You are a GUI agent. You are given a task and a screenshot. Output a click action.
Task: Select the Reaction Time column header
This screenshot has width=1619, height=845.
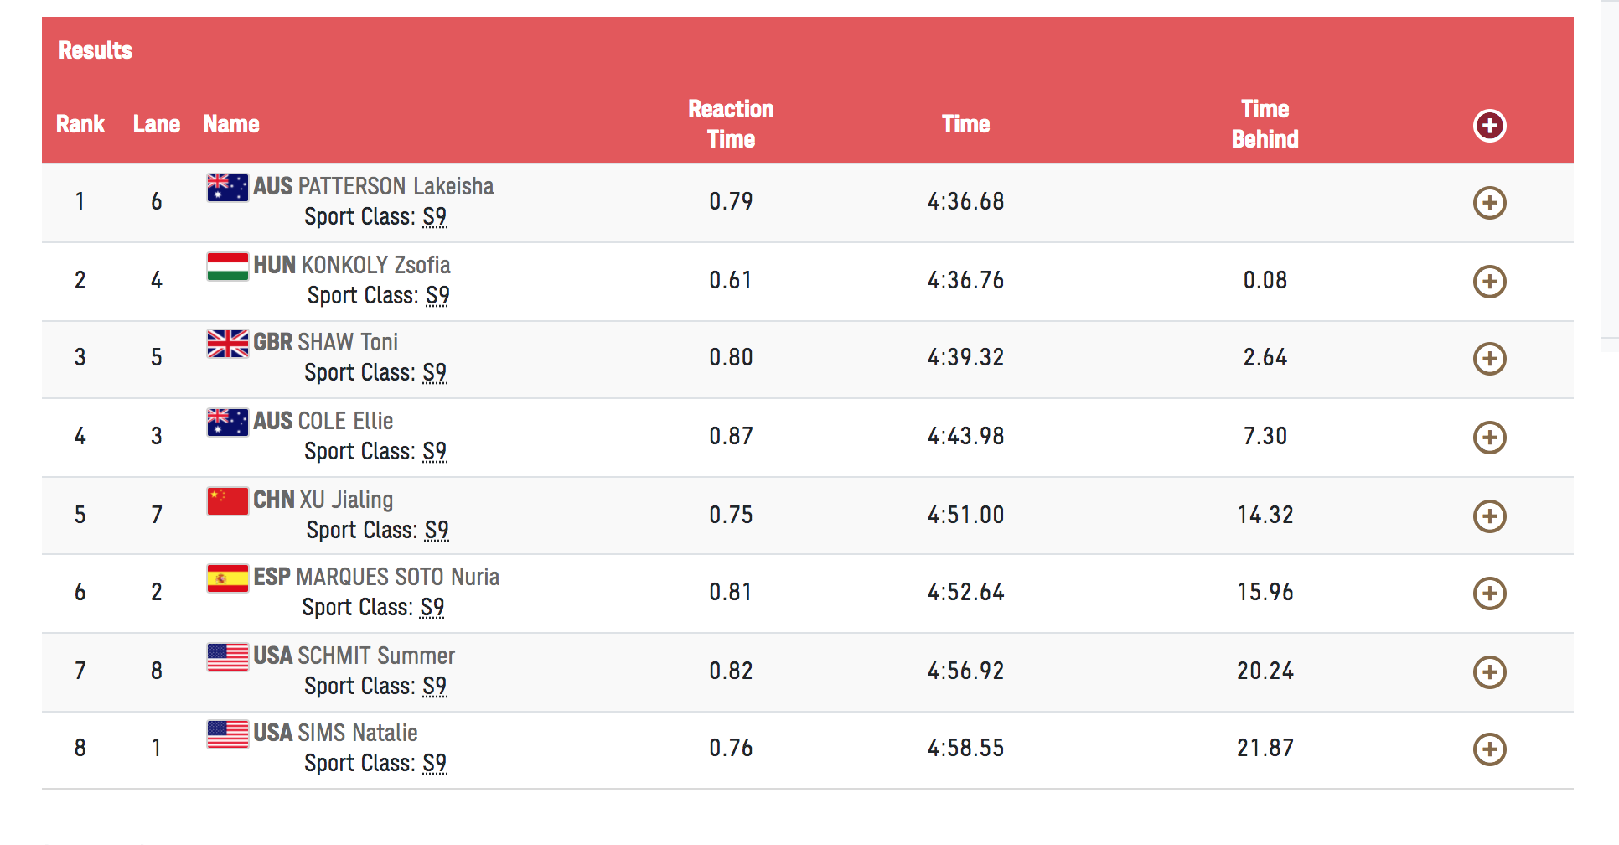point(731,124)
